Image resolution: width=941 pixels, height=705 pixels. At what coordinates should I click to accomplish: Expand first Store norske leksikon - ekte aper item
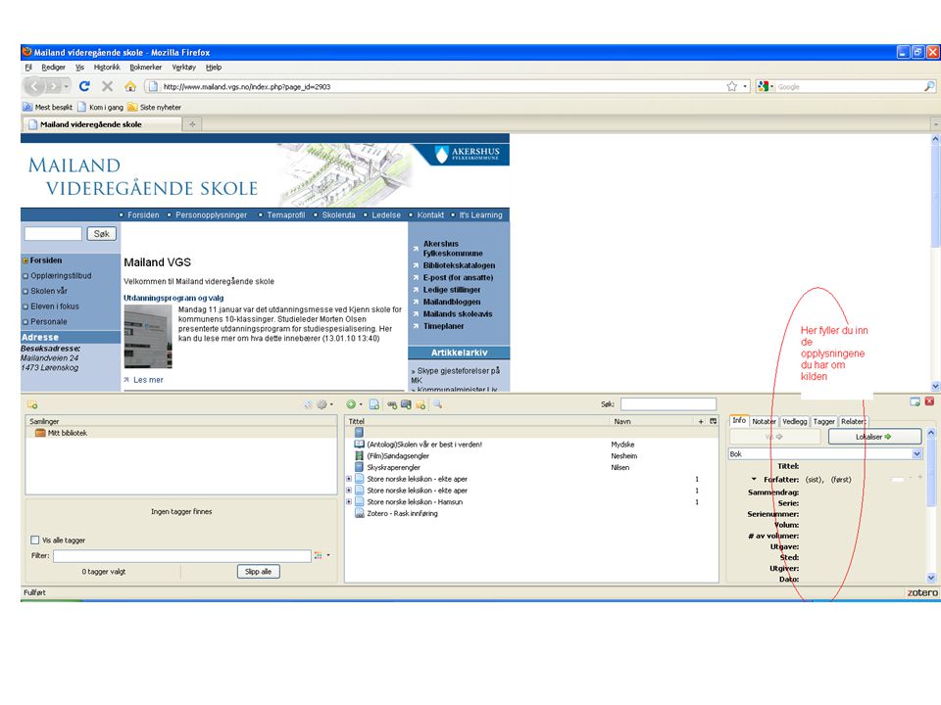349,479
